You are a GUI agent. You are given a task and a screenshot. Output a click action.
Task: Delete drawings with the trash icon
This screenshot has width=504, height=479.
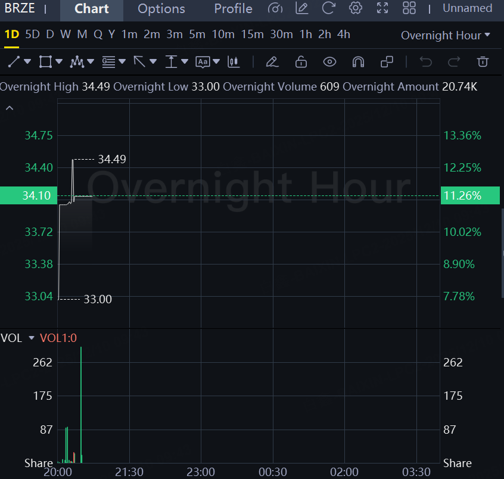tap(483, 61)
